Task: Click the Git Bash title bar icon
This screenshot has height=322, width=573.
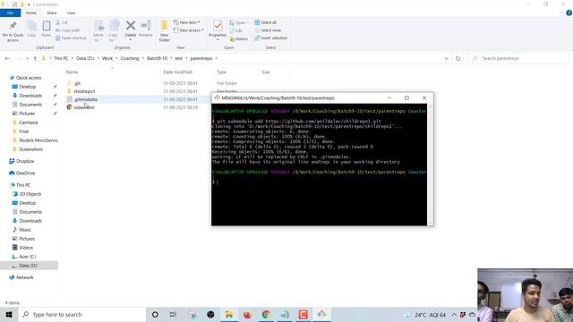Action: (x=217, y=97)
